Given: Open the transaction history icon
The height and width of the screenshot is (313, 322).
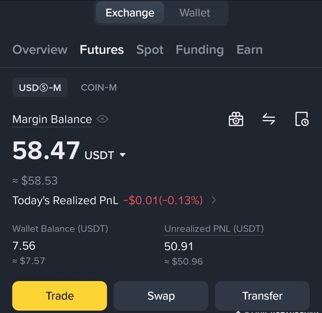Looking at the screenshot, I should pyautogui.click(x=302, y=119).
